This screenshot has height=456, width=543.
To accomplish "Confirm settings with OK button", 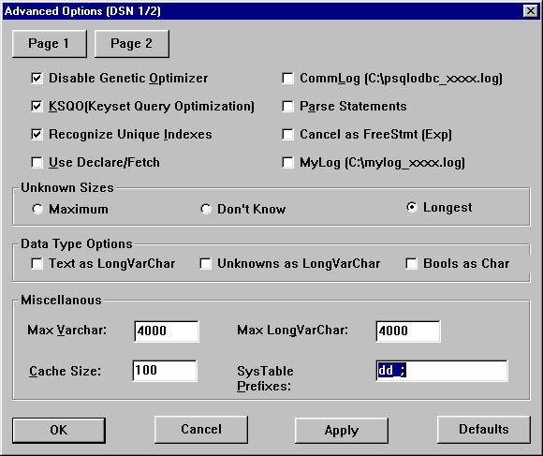I will pos(59,430).
